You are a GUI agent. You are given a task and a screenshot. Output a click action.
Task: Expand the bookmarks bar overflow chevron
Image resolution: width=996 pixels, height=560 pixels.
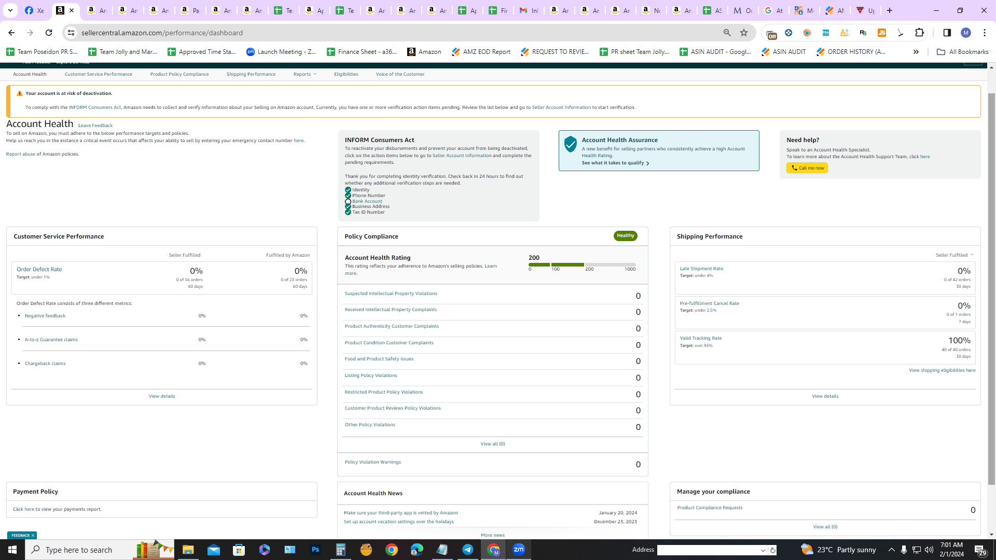coord(916,52)
